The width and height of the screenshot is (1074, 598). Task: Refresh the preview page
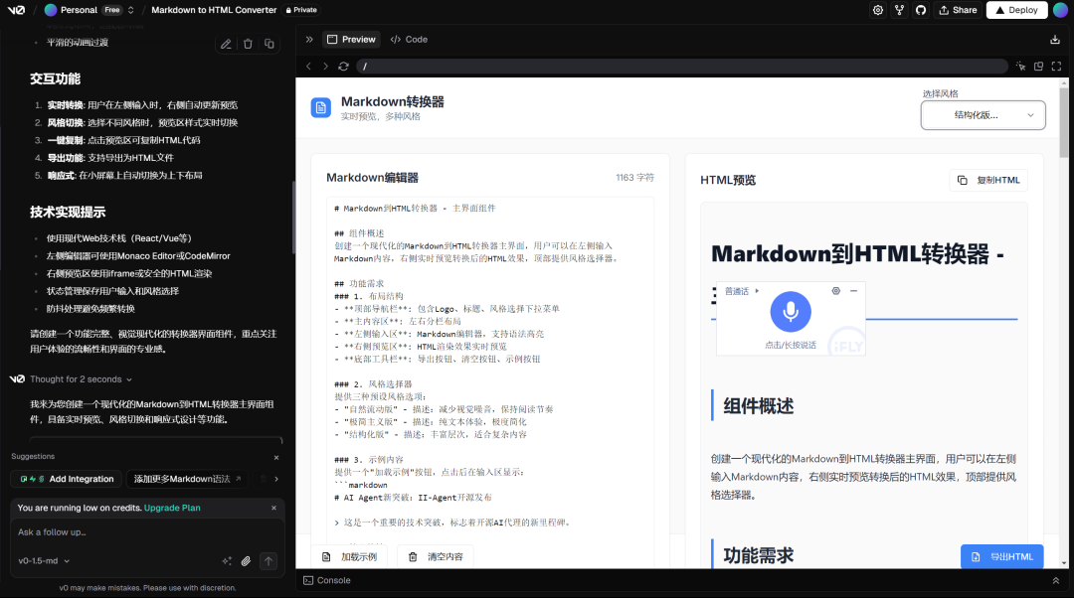[x=344, y=67]
